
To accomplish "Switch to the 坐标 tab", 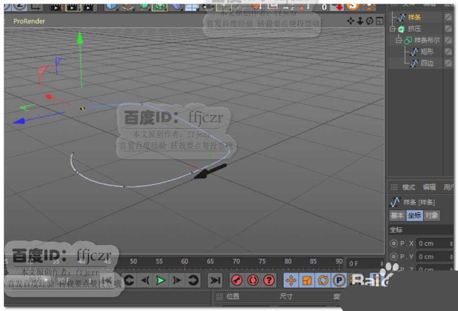I will coord(414,216).
